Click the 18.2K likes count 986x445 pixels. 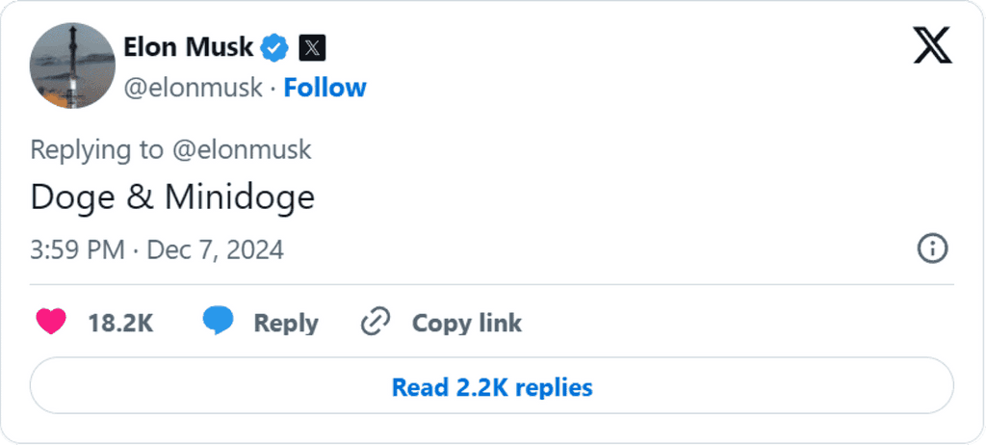(x=120, y=323)
